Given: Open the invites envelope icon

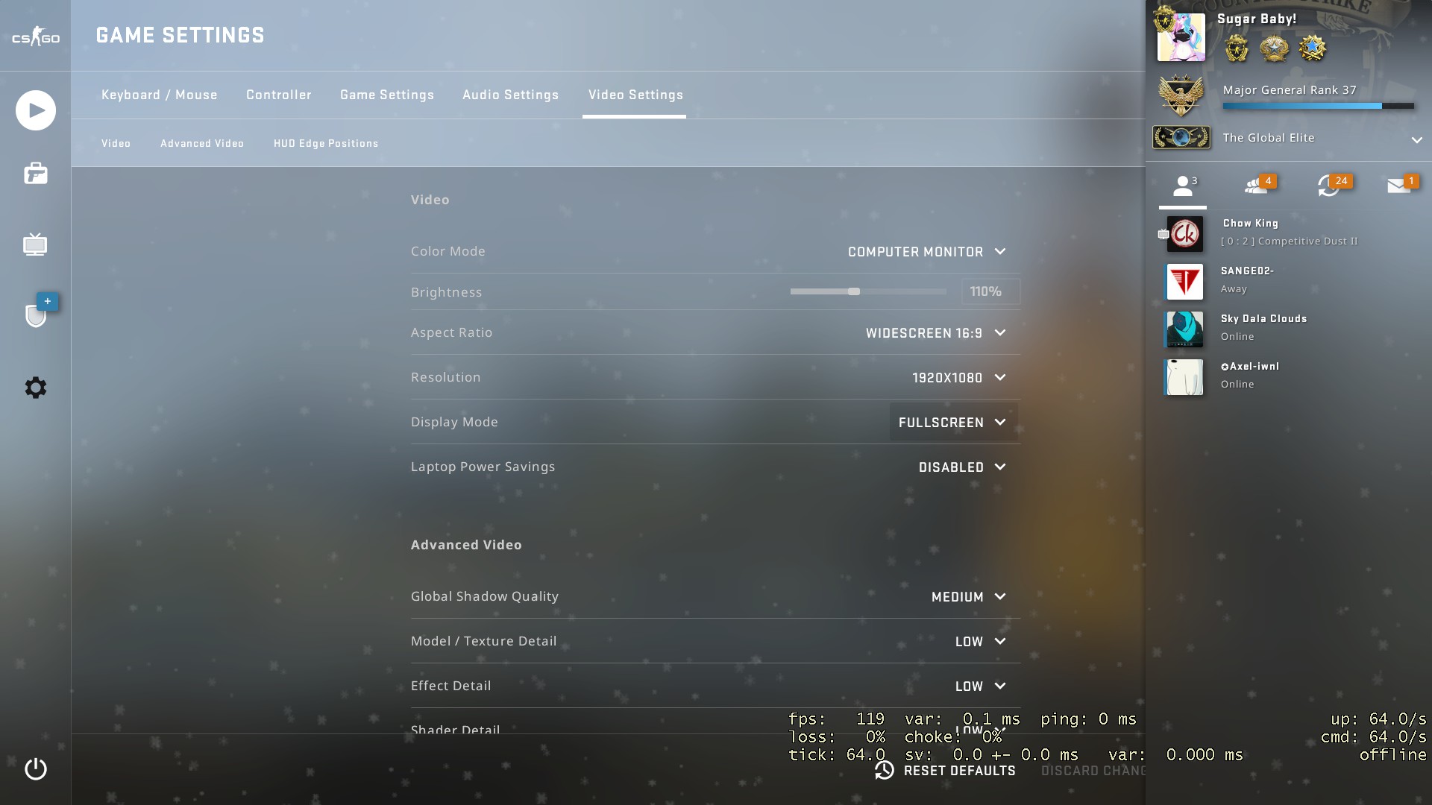Looking at the screenshot, I should point(1399,186).
